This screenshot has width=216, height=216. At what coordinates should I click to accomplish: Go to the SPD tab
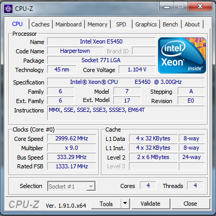click(121, 24)
